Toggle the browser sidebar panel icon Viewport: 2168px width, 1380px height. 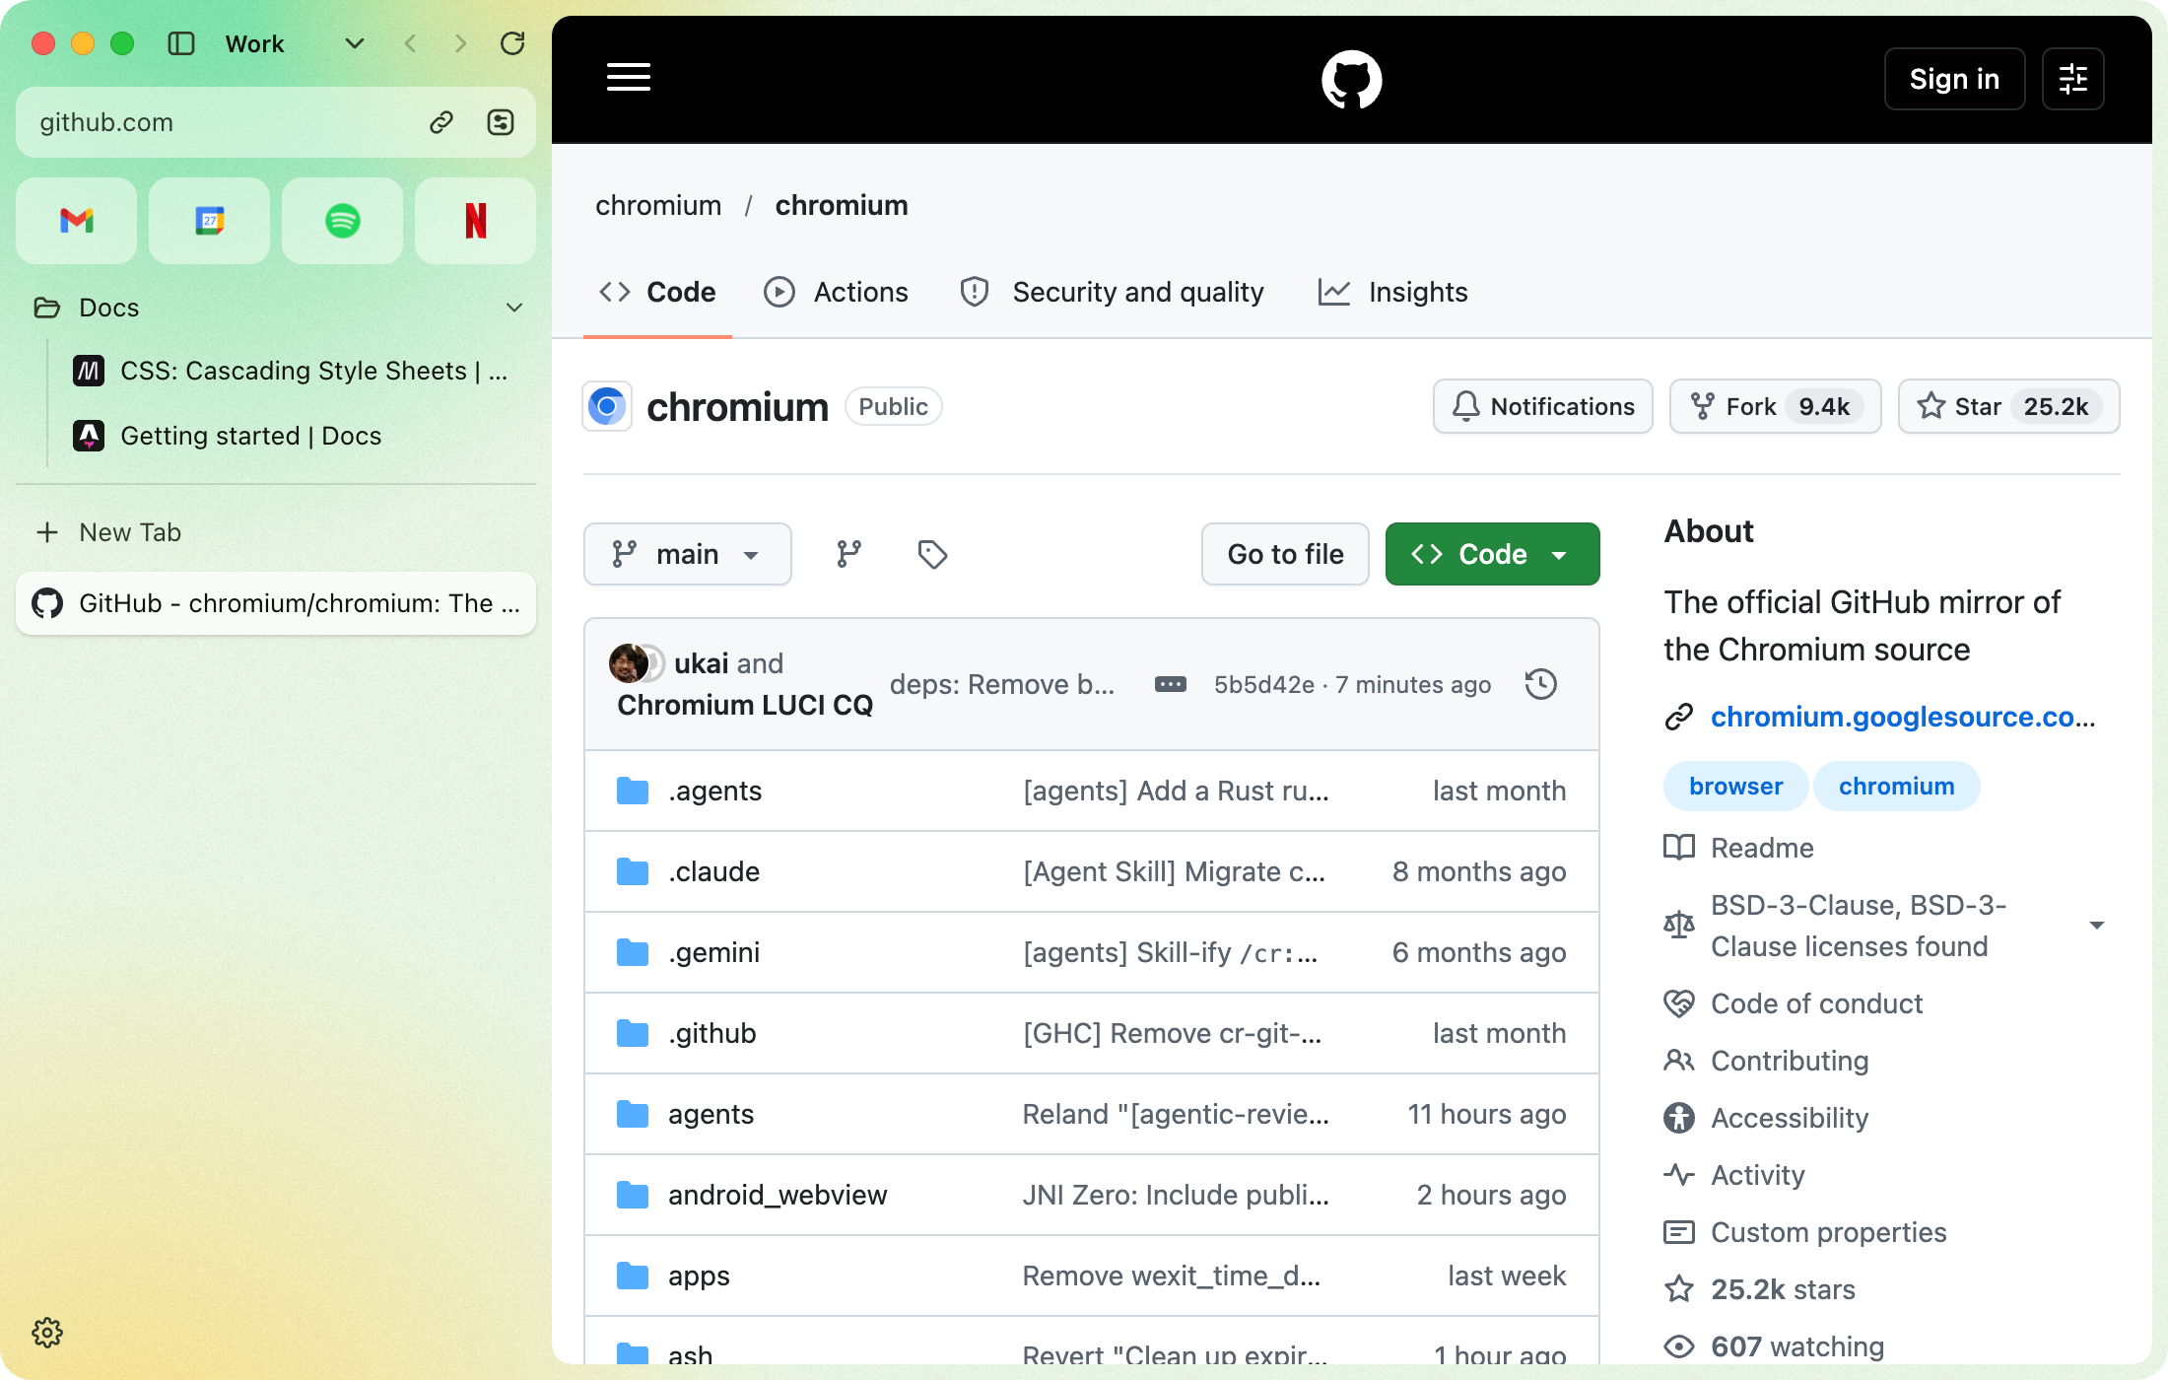pyautogui.click(x=181, y=43)
